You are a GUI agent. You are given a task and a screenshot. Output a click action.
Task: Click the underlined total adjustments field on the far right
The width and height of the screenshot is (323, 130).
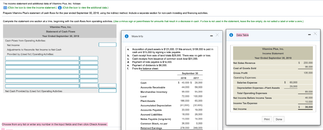click(x=108, y=86)
